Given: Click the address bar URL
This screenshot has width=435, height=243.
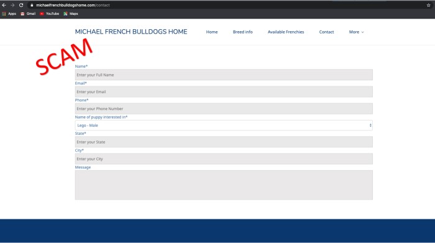Looking at the screenshot, I should 73,5.
